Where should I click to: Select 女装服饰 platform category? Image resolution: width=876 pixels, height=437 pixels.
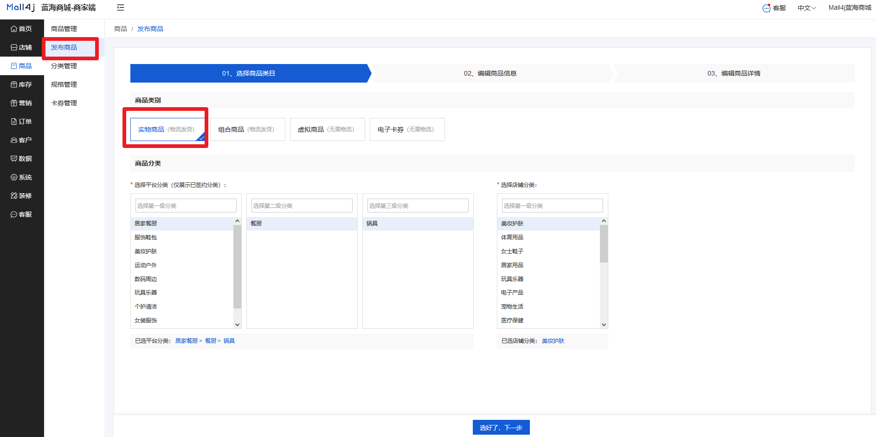182,321
